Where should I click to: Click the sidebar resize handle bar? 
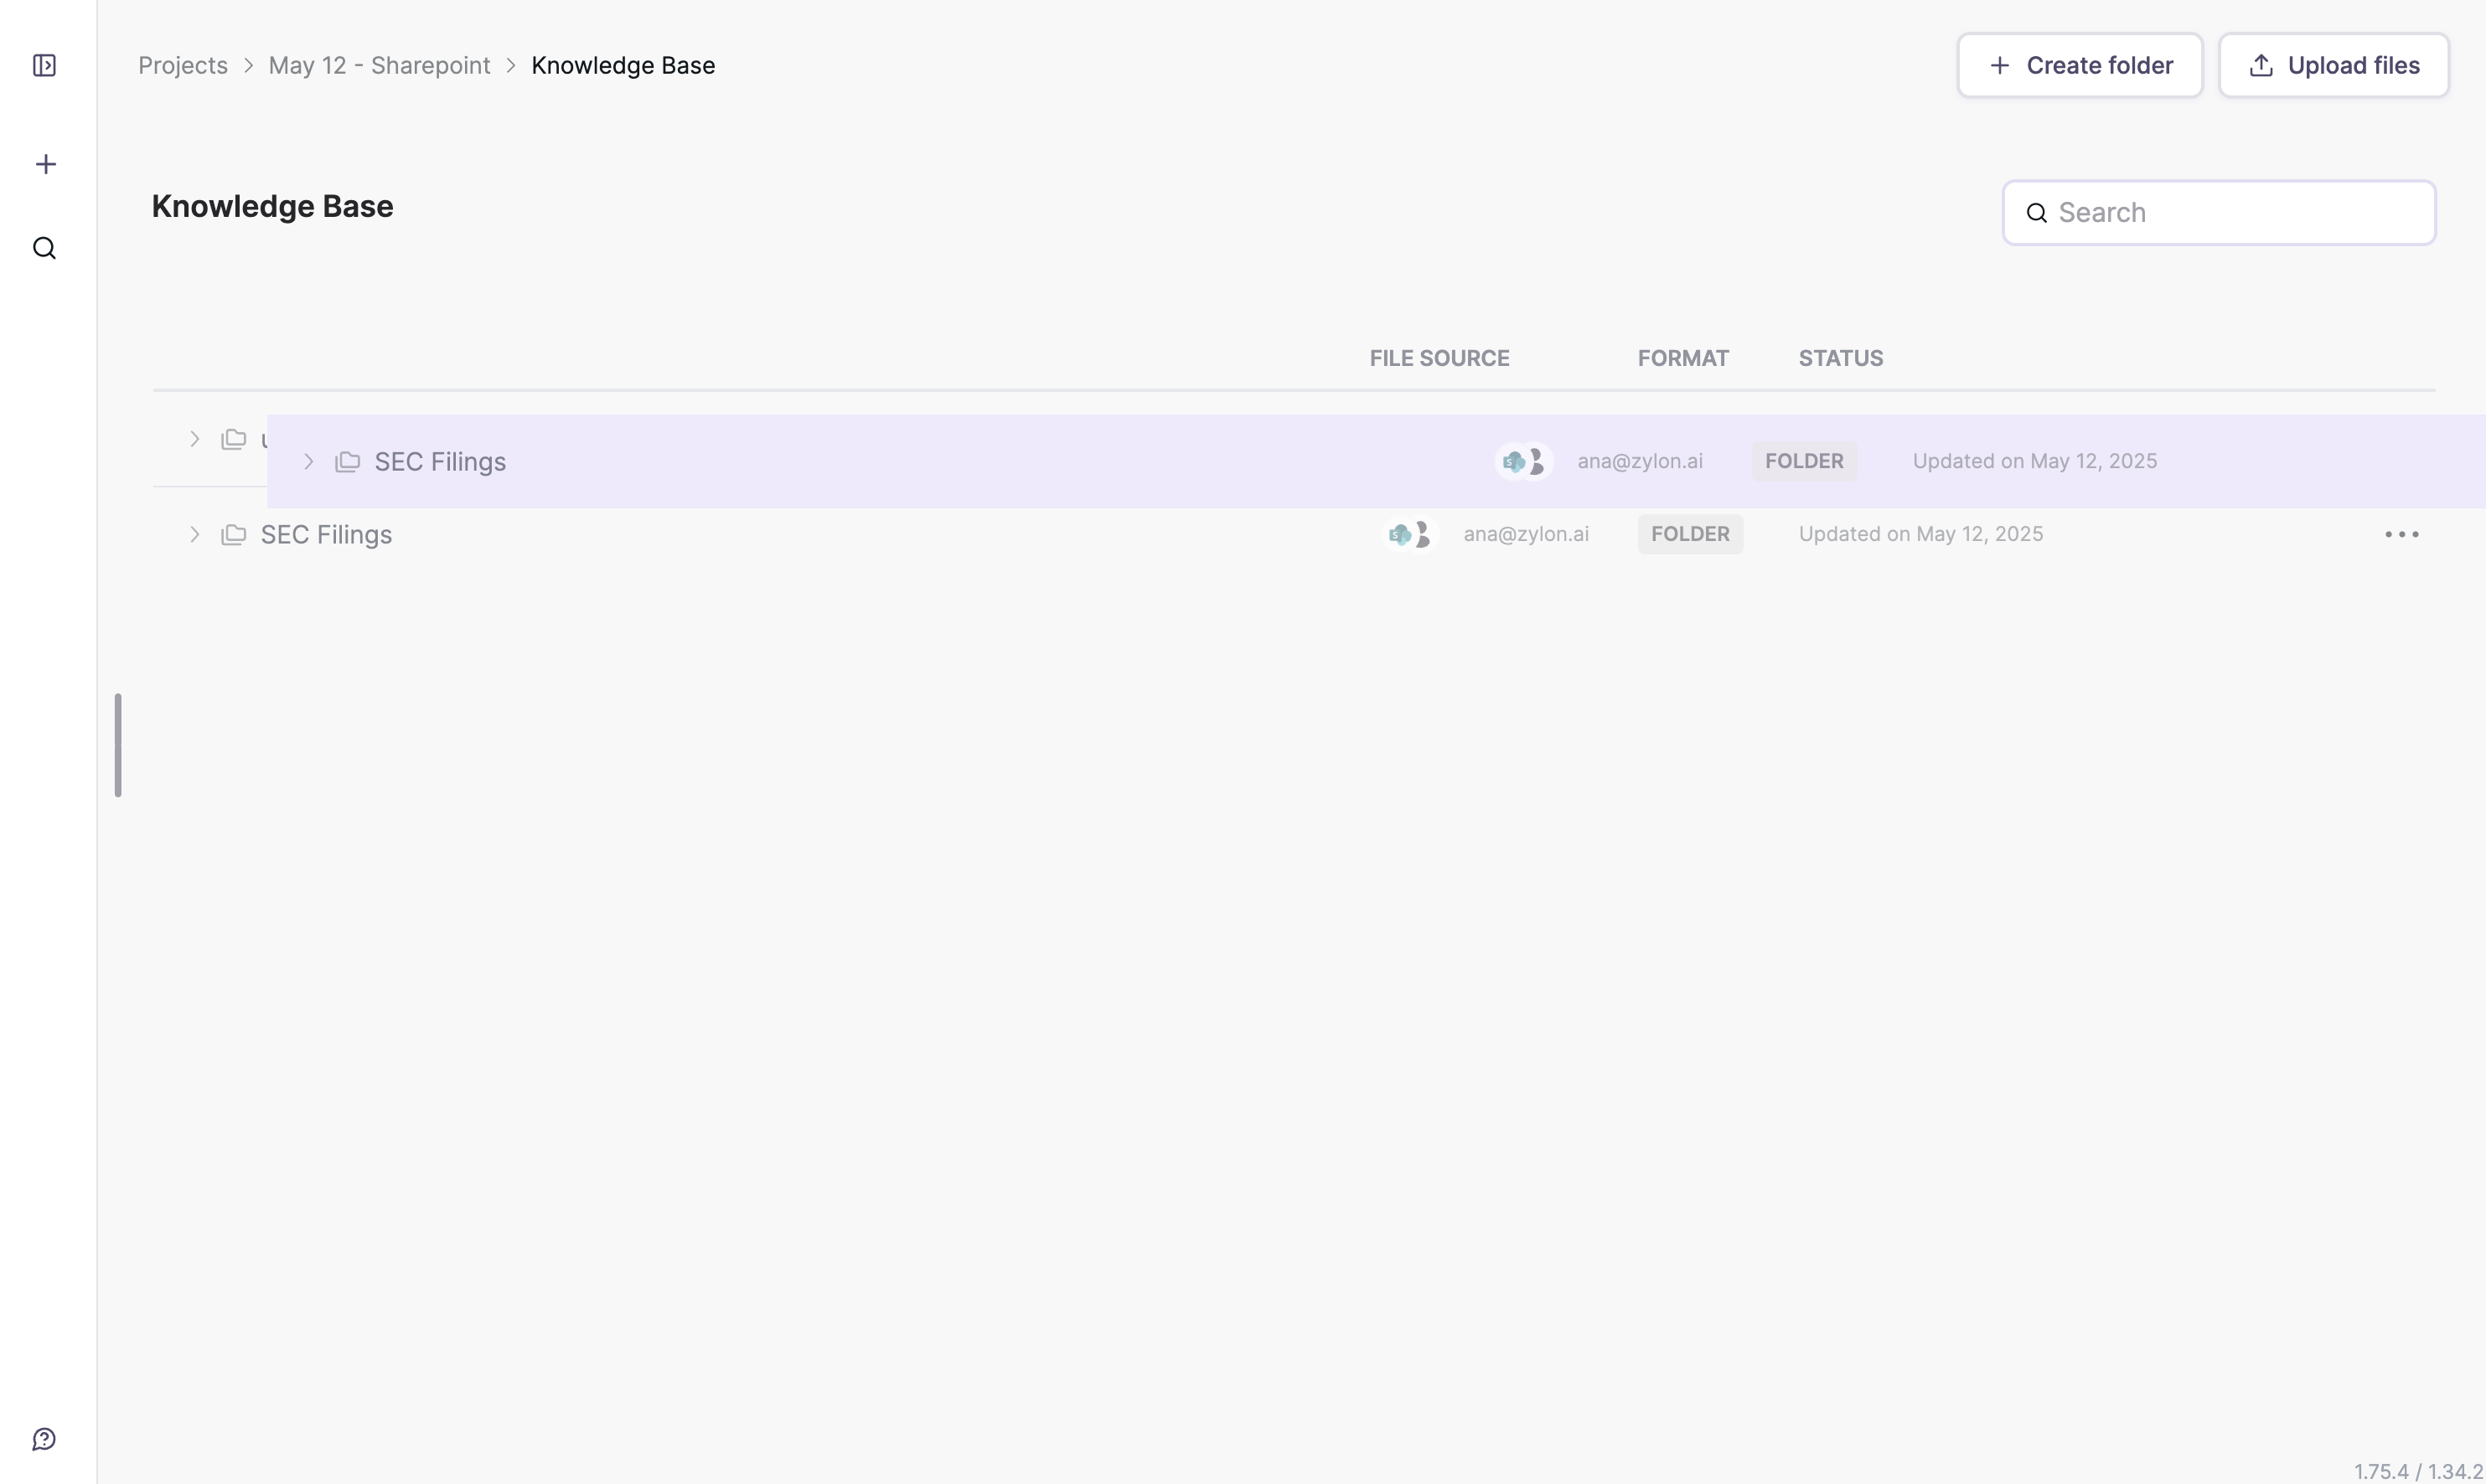coord(118,745)
